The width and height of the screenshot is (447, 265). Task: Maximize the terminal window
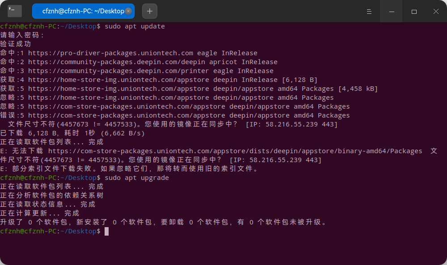tap(414, 11)
